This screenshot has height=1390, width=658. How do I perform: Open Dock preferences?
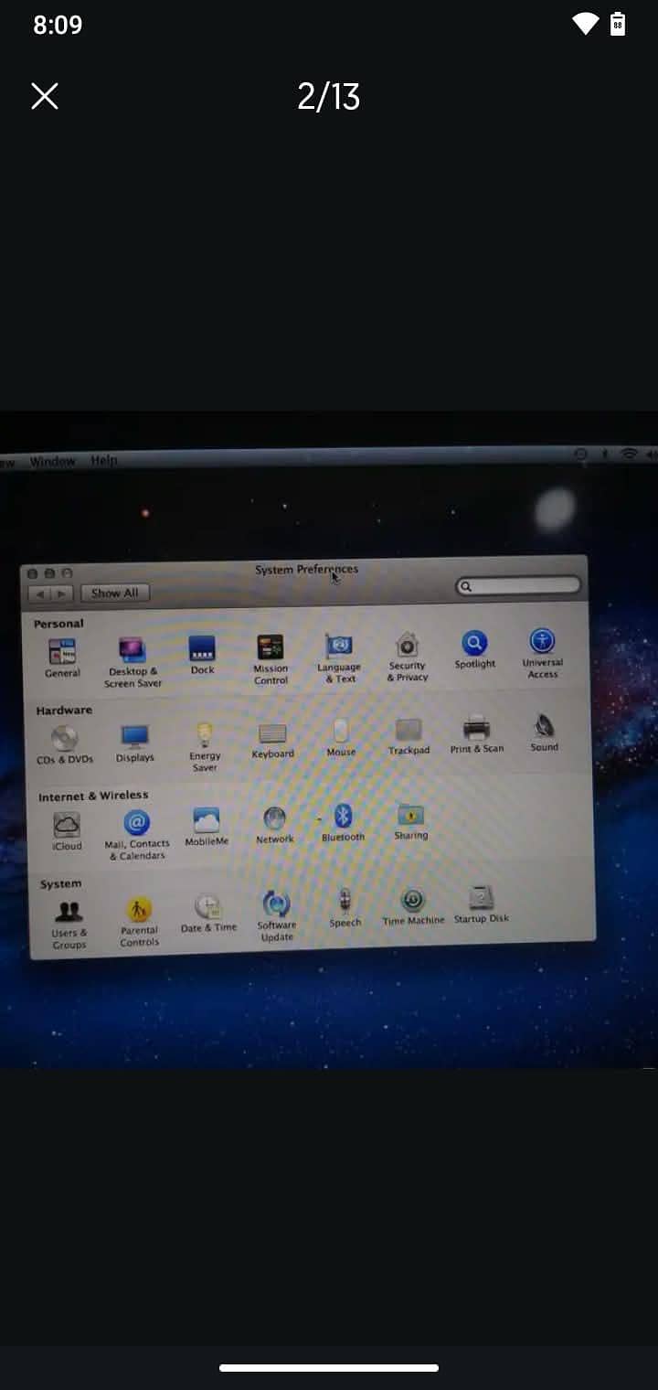pos(202,655)
